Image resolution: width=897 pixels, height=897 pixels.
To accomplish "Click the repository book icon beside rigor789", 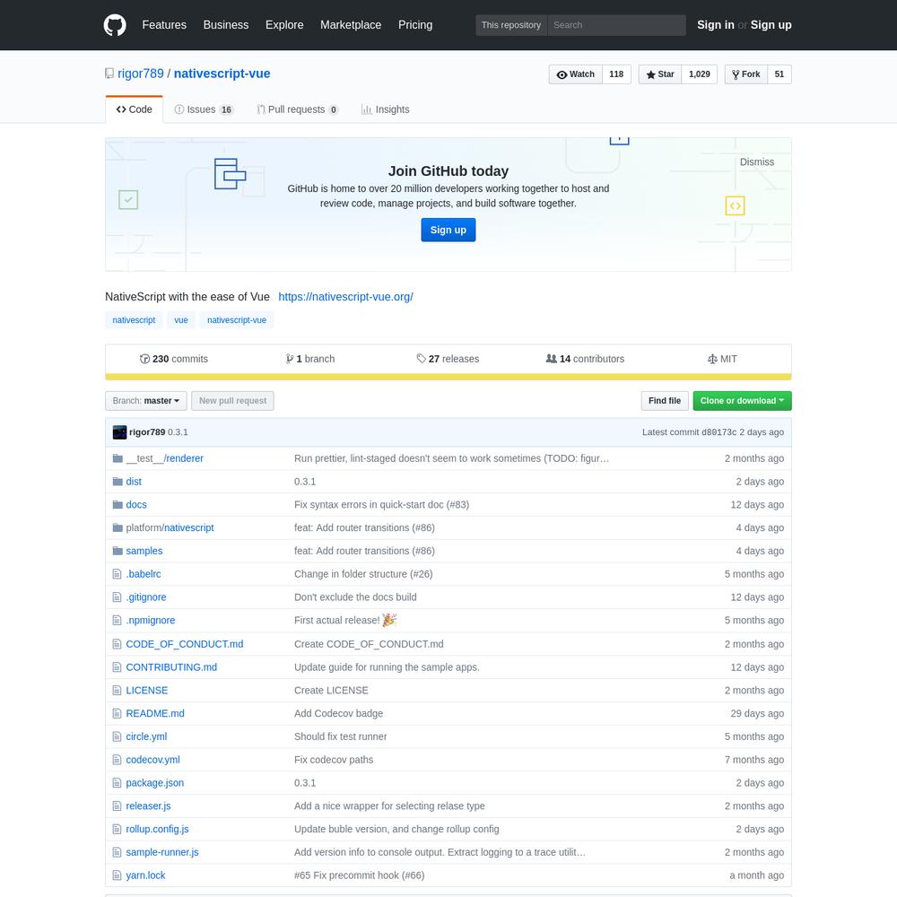I will click(109, 74).
